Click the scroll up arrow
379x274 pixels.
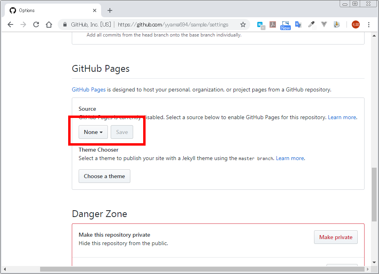point(374,36)
